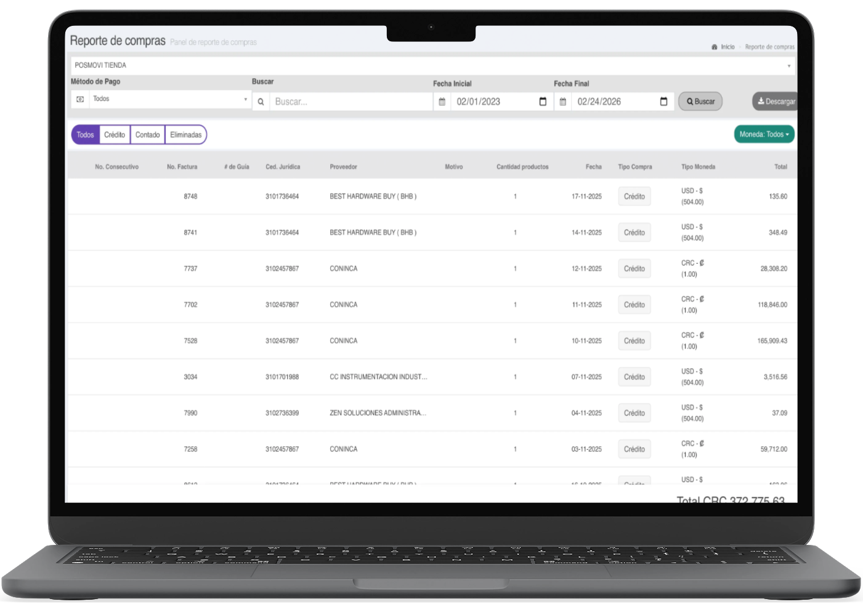Click the search icon inside the Buscar button

689,101
